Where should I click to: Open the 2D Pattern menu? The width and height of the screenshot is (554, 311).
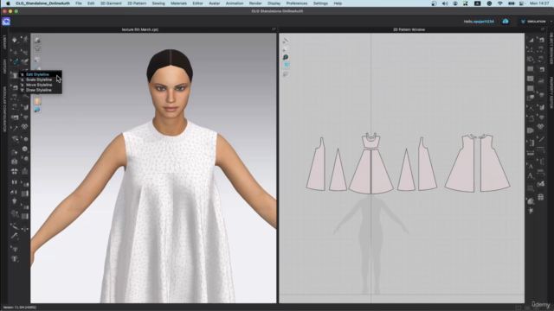coord(137,3)
